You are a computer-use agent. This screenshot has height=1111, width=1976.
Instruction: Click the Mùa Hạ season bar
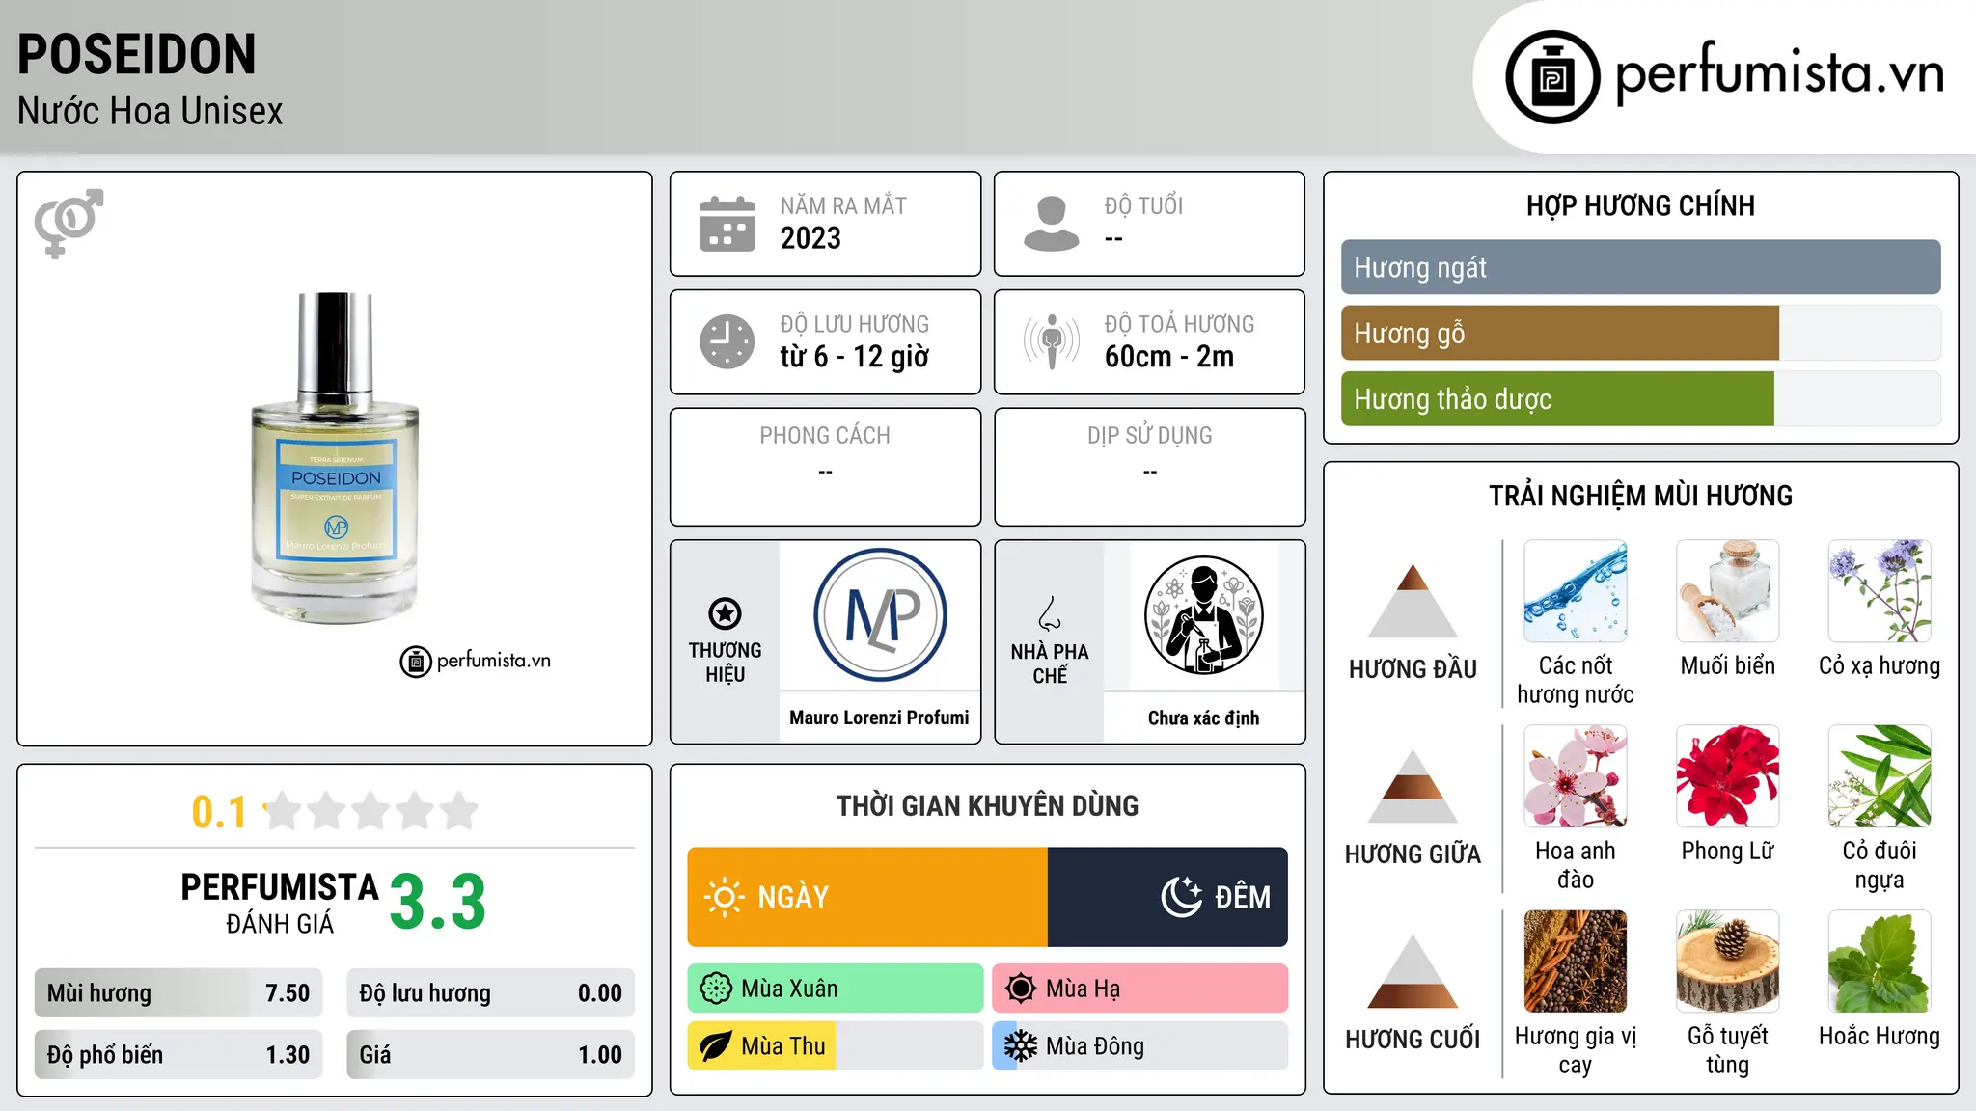pyautogui.click(x=1140, y=989)
